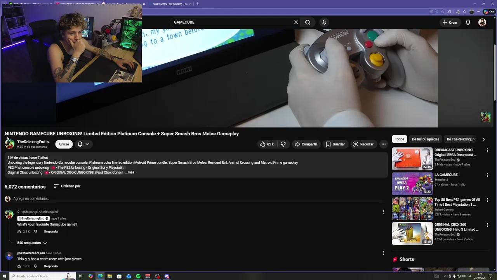Open a new browser tab
The width and height of the screenshot is (497, 280).
pos(197,4)
